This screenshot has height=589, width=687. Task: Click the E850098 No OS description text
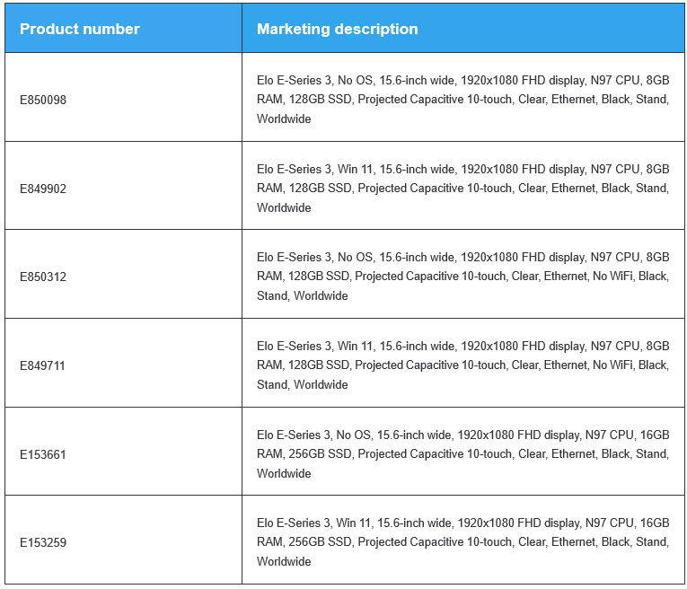(463, 100)
